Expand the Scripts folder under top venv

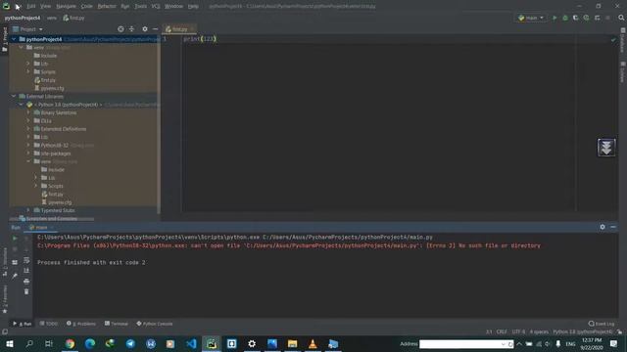[28, 71]
